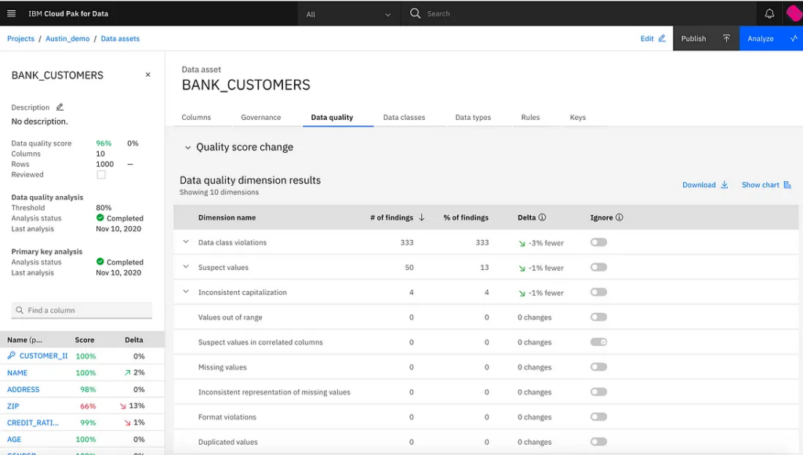Open the Data classes tab
This screenshot has height=455, width=803.
[404, 118]
